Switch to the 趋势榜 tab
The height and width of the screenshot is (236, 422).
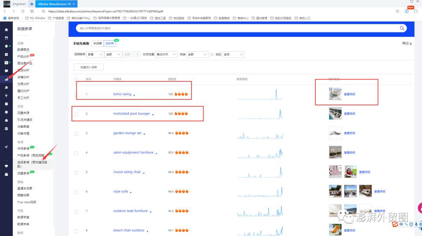(x=109, y=43)
